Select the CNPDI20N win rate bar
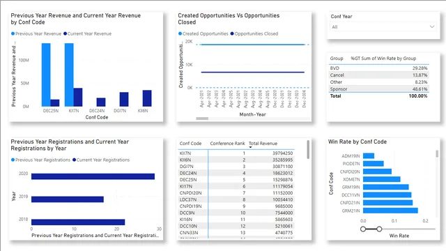The height and width of the screenshot is (251, 446). click(378, 172)
